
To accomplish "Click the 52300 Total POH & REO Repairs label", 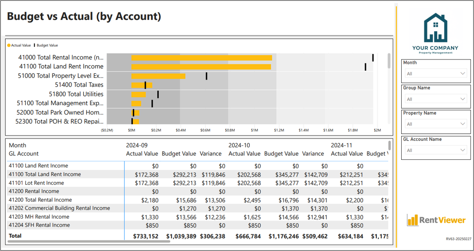I will 59,122.
